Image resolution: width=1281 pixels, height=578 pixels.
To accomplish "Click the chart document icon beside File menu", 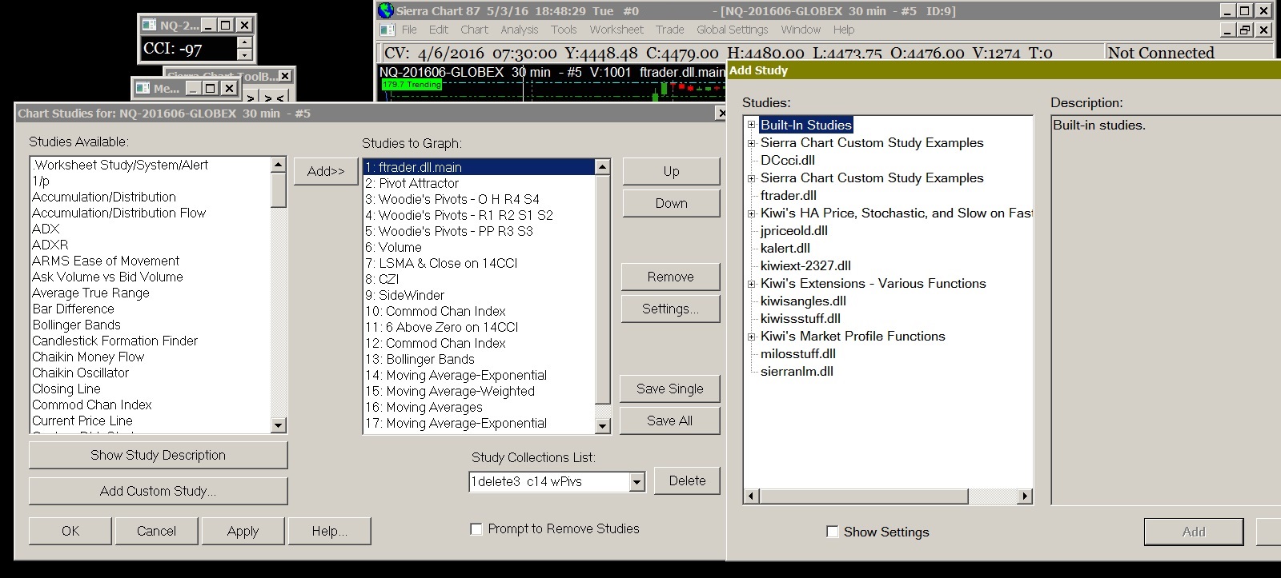I will [388, 30].
